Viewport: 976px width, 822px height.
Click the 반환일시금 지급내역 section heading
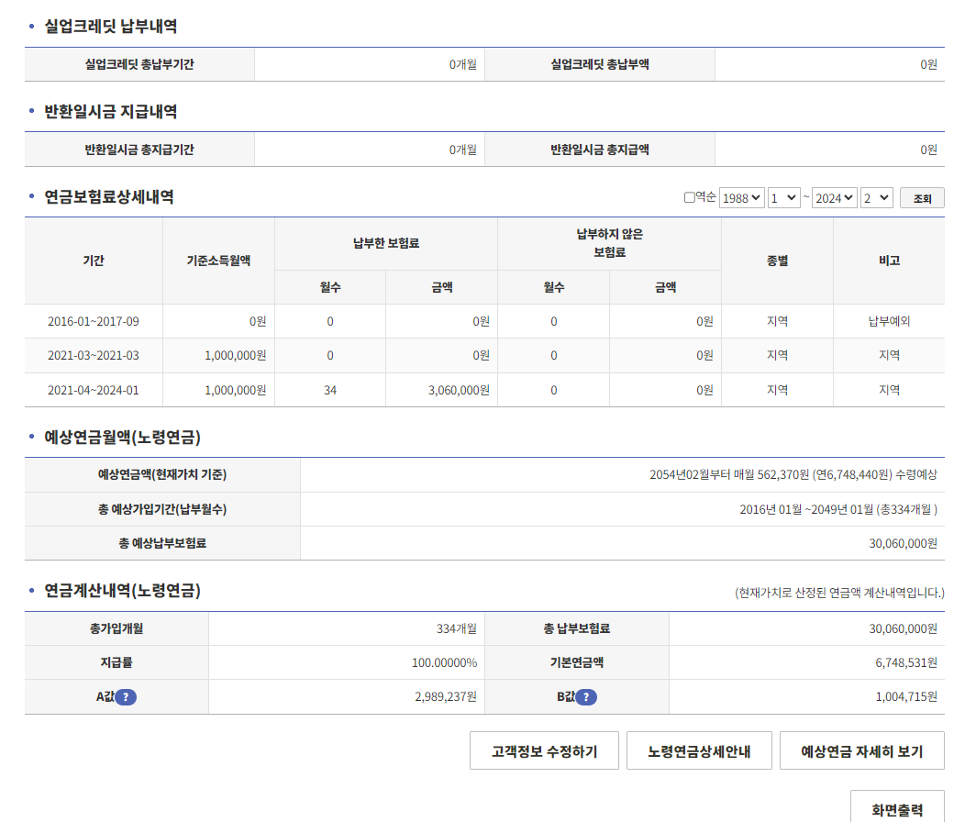111,112
